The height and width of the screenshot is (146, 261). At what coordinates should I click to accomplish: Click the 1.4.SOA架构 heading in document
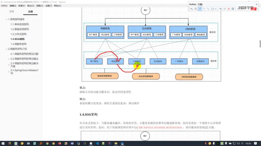click(x=88, y=114)
